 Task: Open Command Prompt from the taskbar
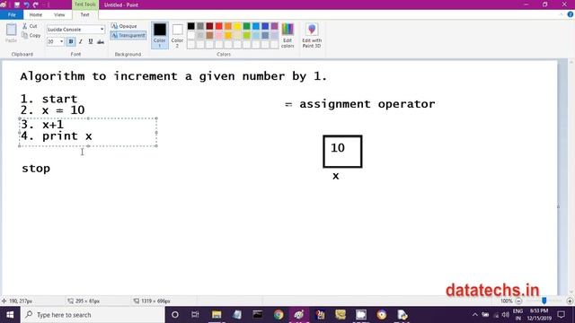pos(258,315)
